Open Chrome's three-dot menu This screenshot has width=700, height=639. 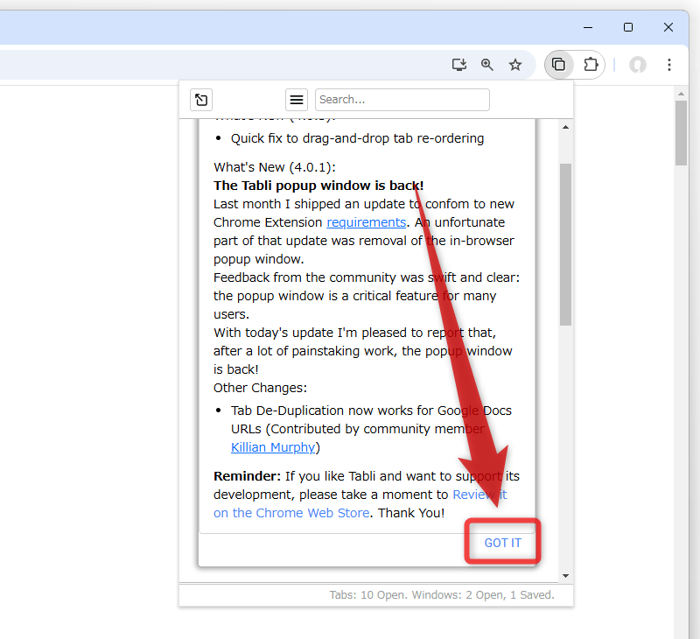point(668,65)
